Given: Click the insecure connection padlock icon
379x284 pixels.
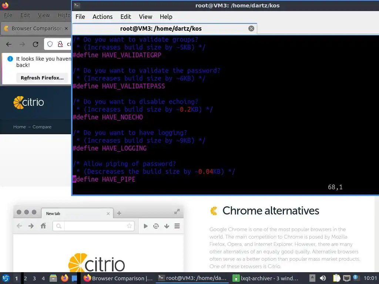Looking at the screenshot, I should 60,44.
